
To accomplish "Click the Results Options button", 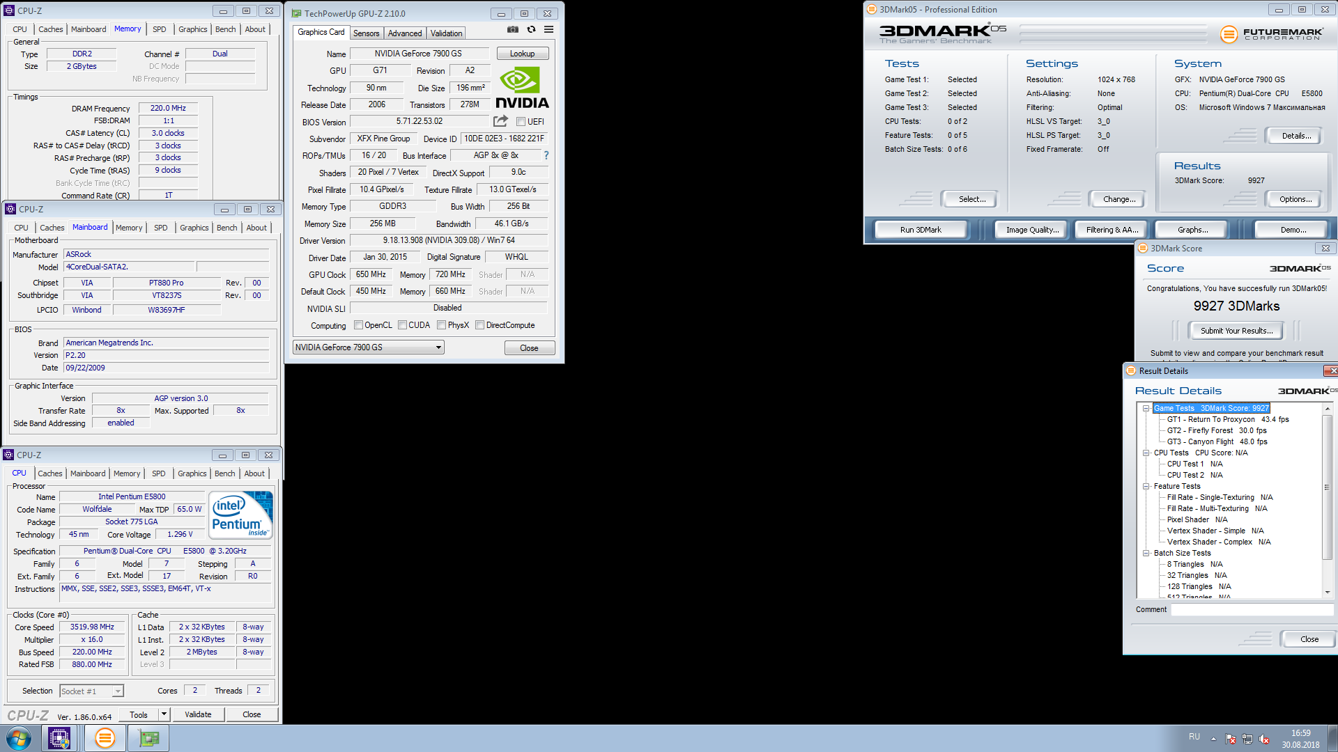I will coord(1295,199).
